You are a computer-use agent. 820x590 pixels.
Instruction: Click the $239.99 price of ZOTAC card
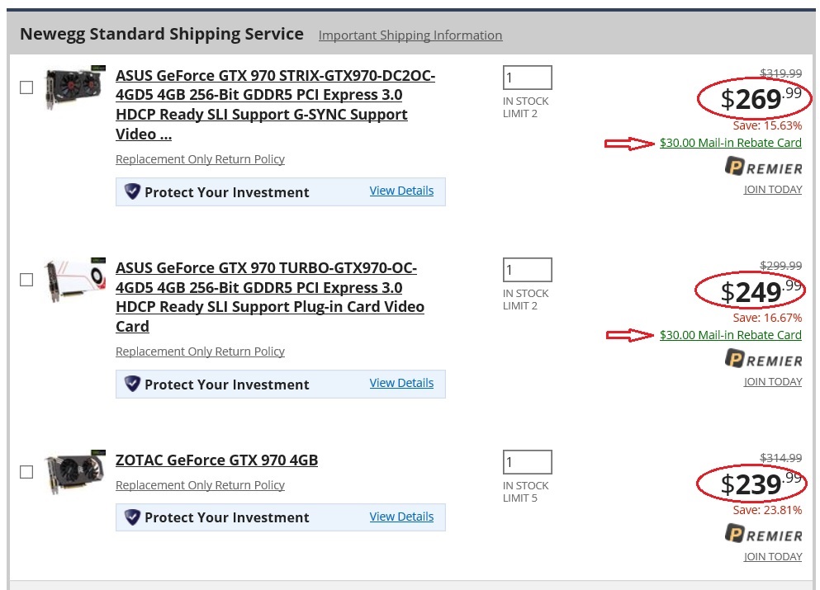[761, 483]
